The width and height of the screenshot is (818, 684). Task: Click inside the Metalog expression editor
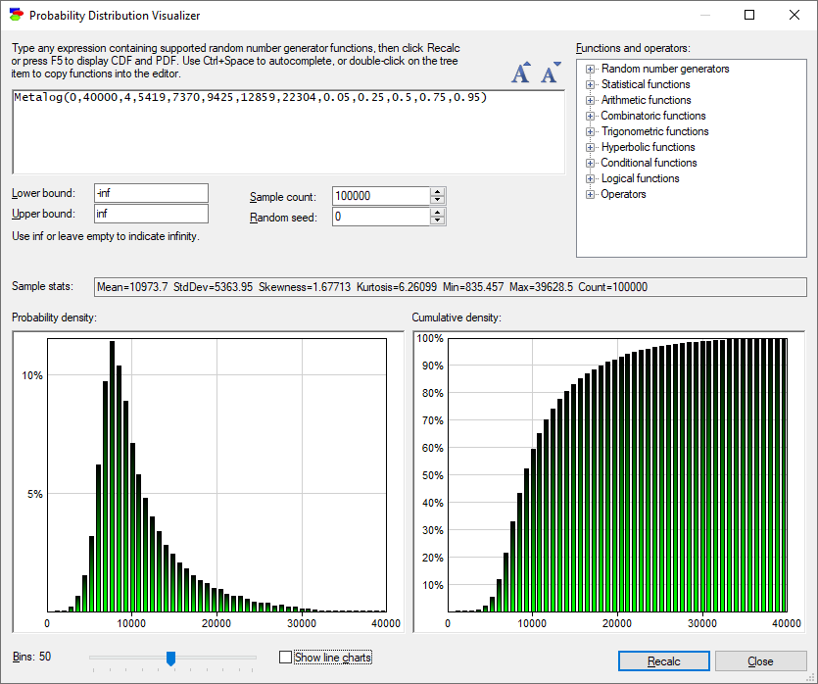[x=288, y=132]
